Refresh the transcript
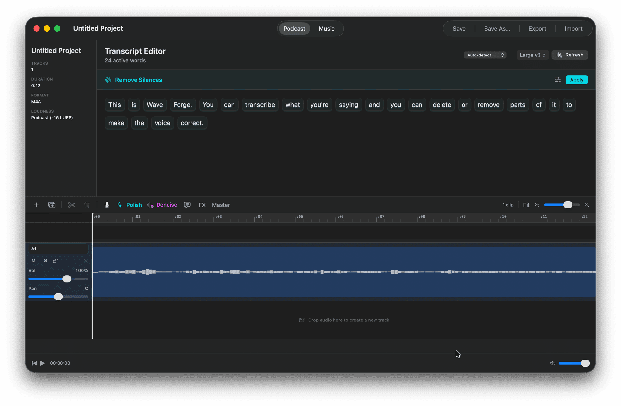The image size is (621, 406). (x=570, y=55)
